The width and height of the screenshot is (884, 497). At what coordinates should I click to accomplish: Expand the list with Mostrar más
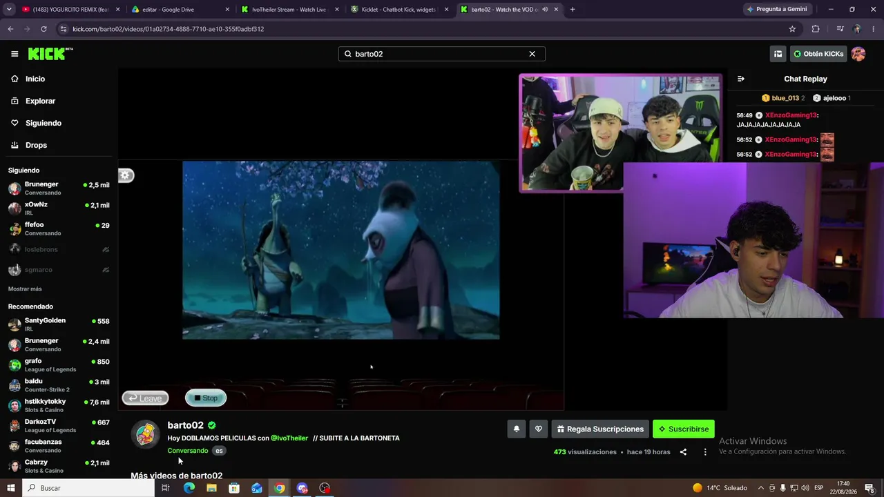(x=25, y=289)
